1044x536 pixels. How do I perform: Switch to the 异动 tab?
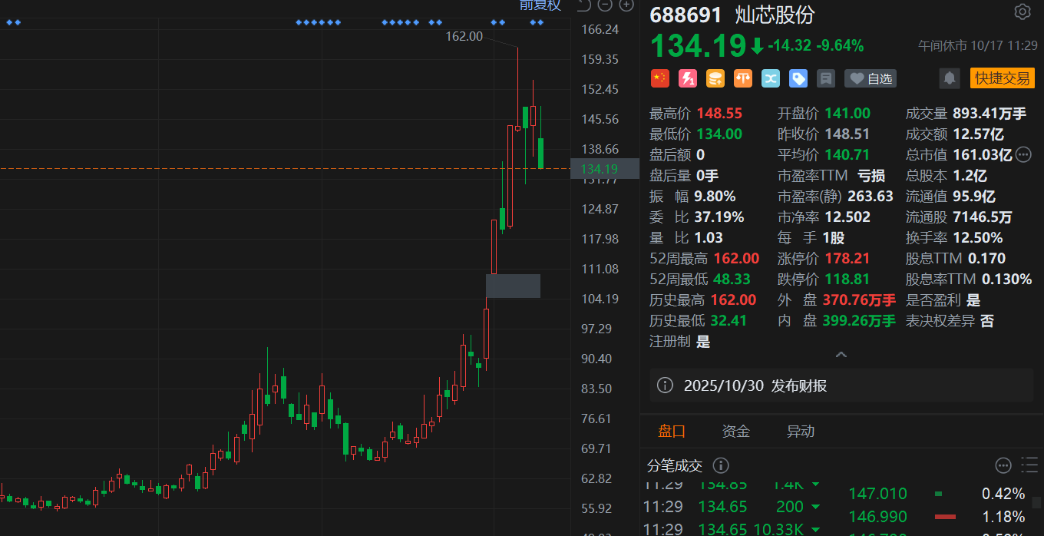pyautogui.click(x=800, y=432)
